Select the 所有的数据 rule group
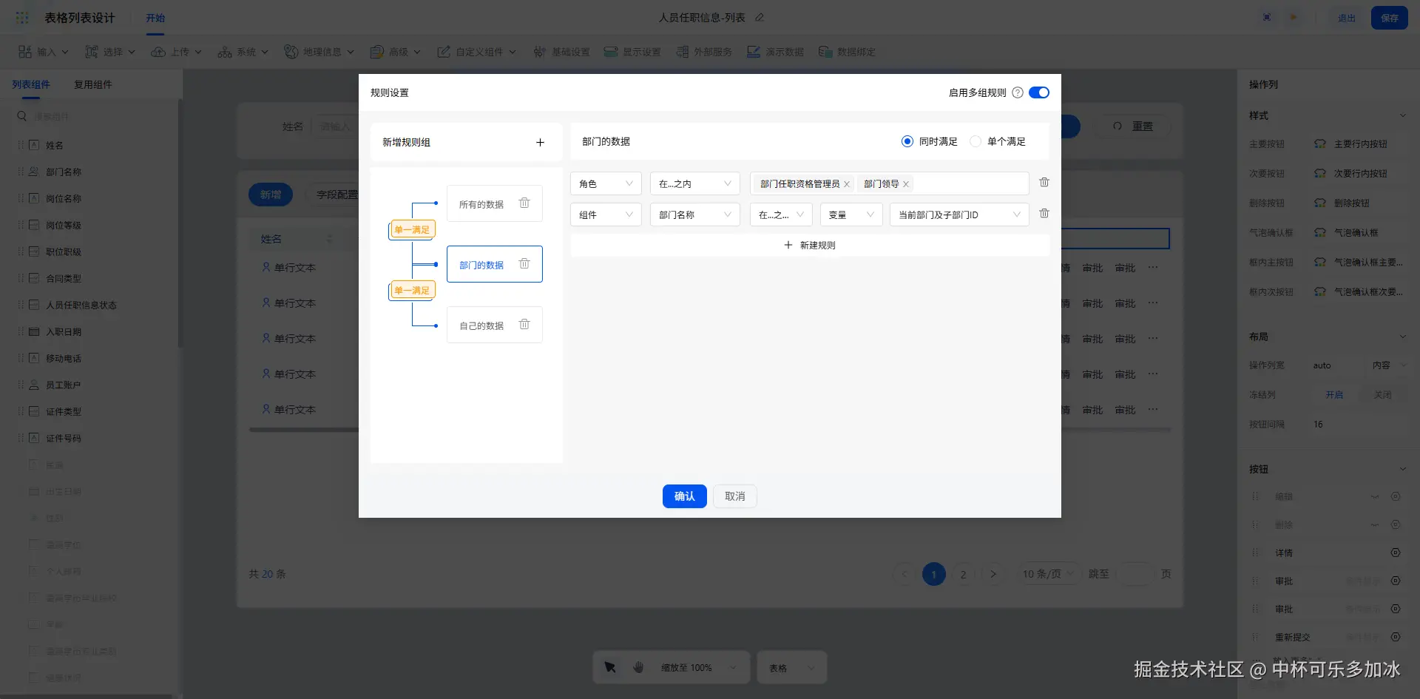The width and height of the screenshot is (1420, 699). 495,203
